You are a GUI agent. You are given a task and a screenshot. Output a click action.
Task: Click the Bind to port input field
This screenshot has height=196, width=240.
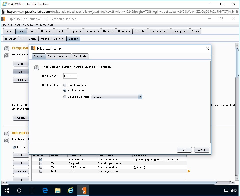coord(70,76)
